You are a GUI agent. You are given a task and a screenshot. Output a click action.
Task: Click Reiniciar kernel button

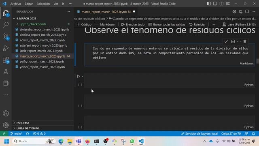point(197,24)
